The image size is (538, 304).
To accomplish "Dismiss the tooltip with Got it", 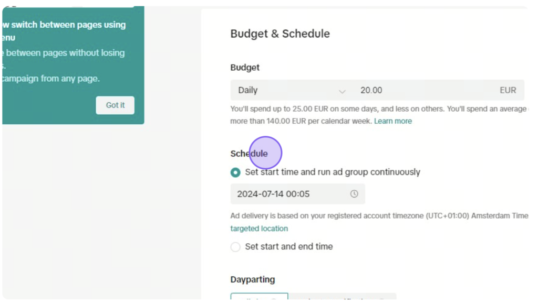I will pyautogui.click(x=115, y=105).
